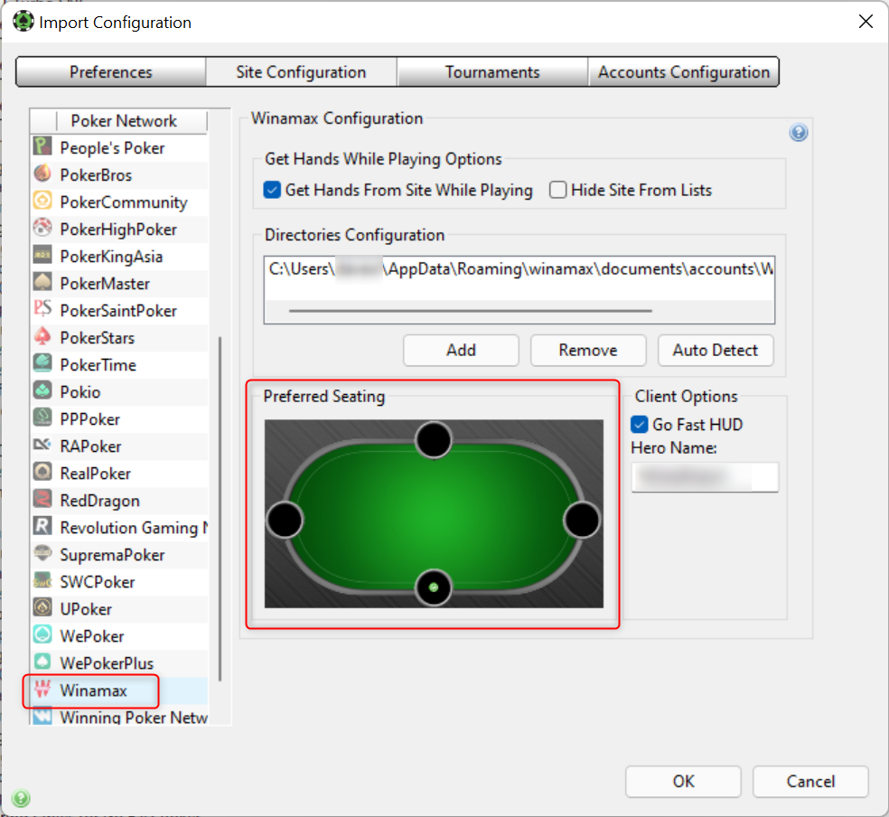Screen dimensions: 889x817
Task: Open the Accounts Configuration tab
Action: coord(684,72)
